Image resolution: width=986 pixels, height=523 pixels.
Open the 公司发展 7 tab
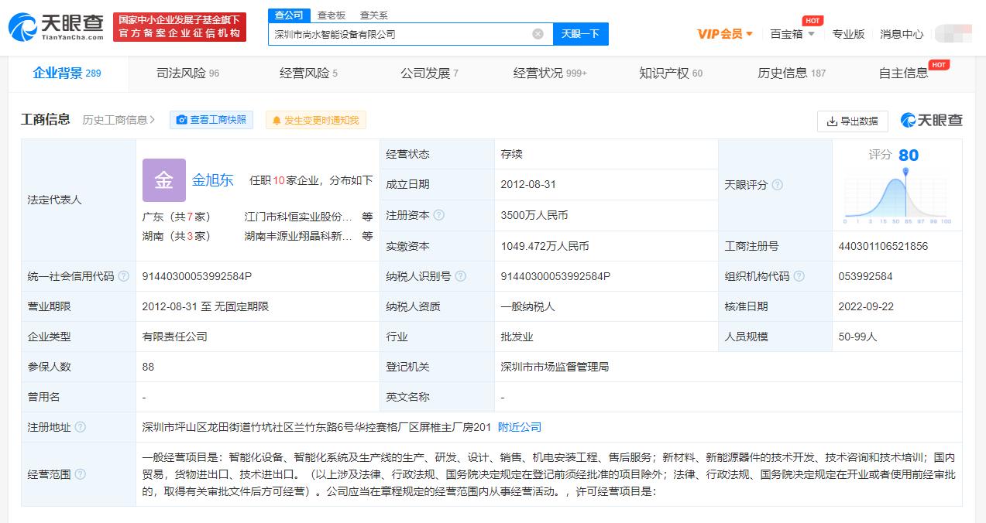point(429,73)
